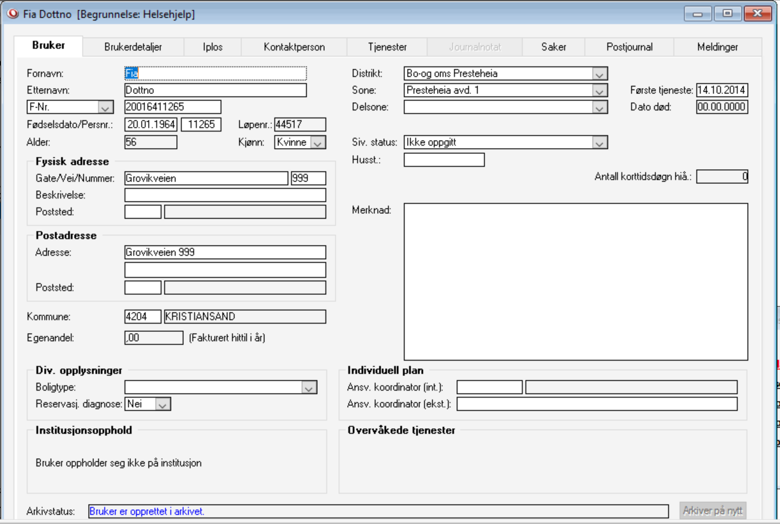The height and width of the screenshot is (524, 780).
Task: Click the Løpenr. field 44517
Action: 300,125
